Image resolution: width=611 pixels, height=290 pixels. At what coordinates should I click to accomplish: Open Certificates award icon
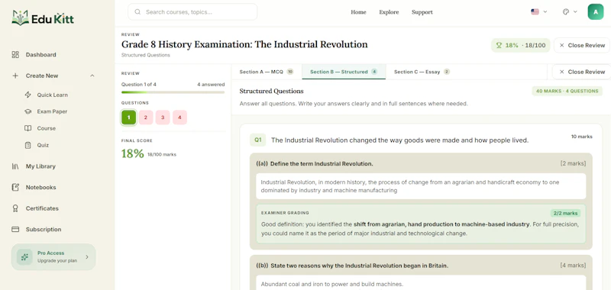15,208
